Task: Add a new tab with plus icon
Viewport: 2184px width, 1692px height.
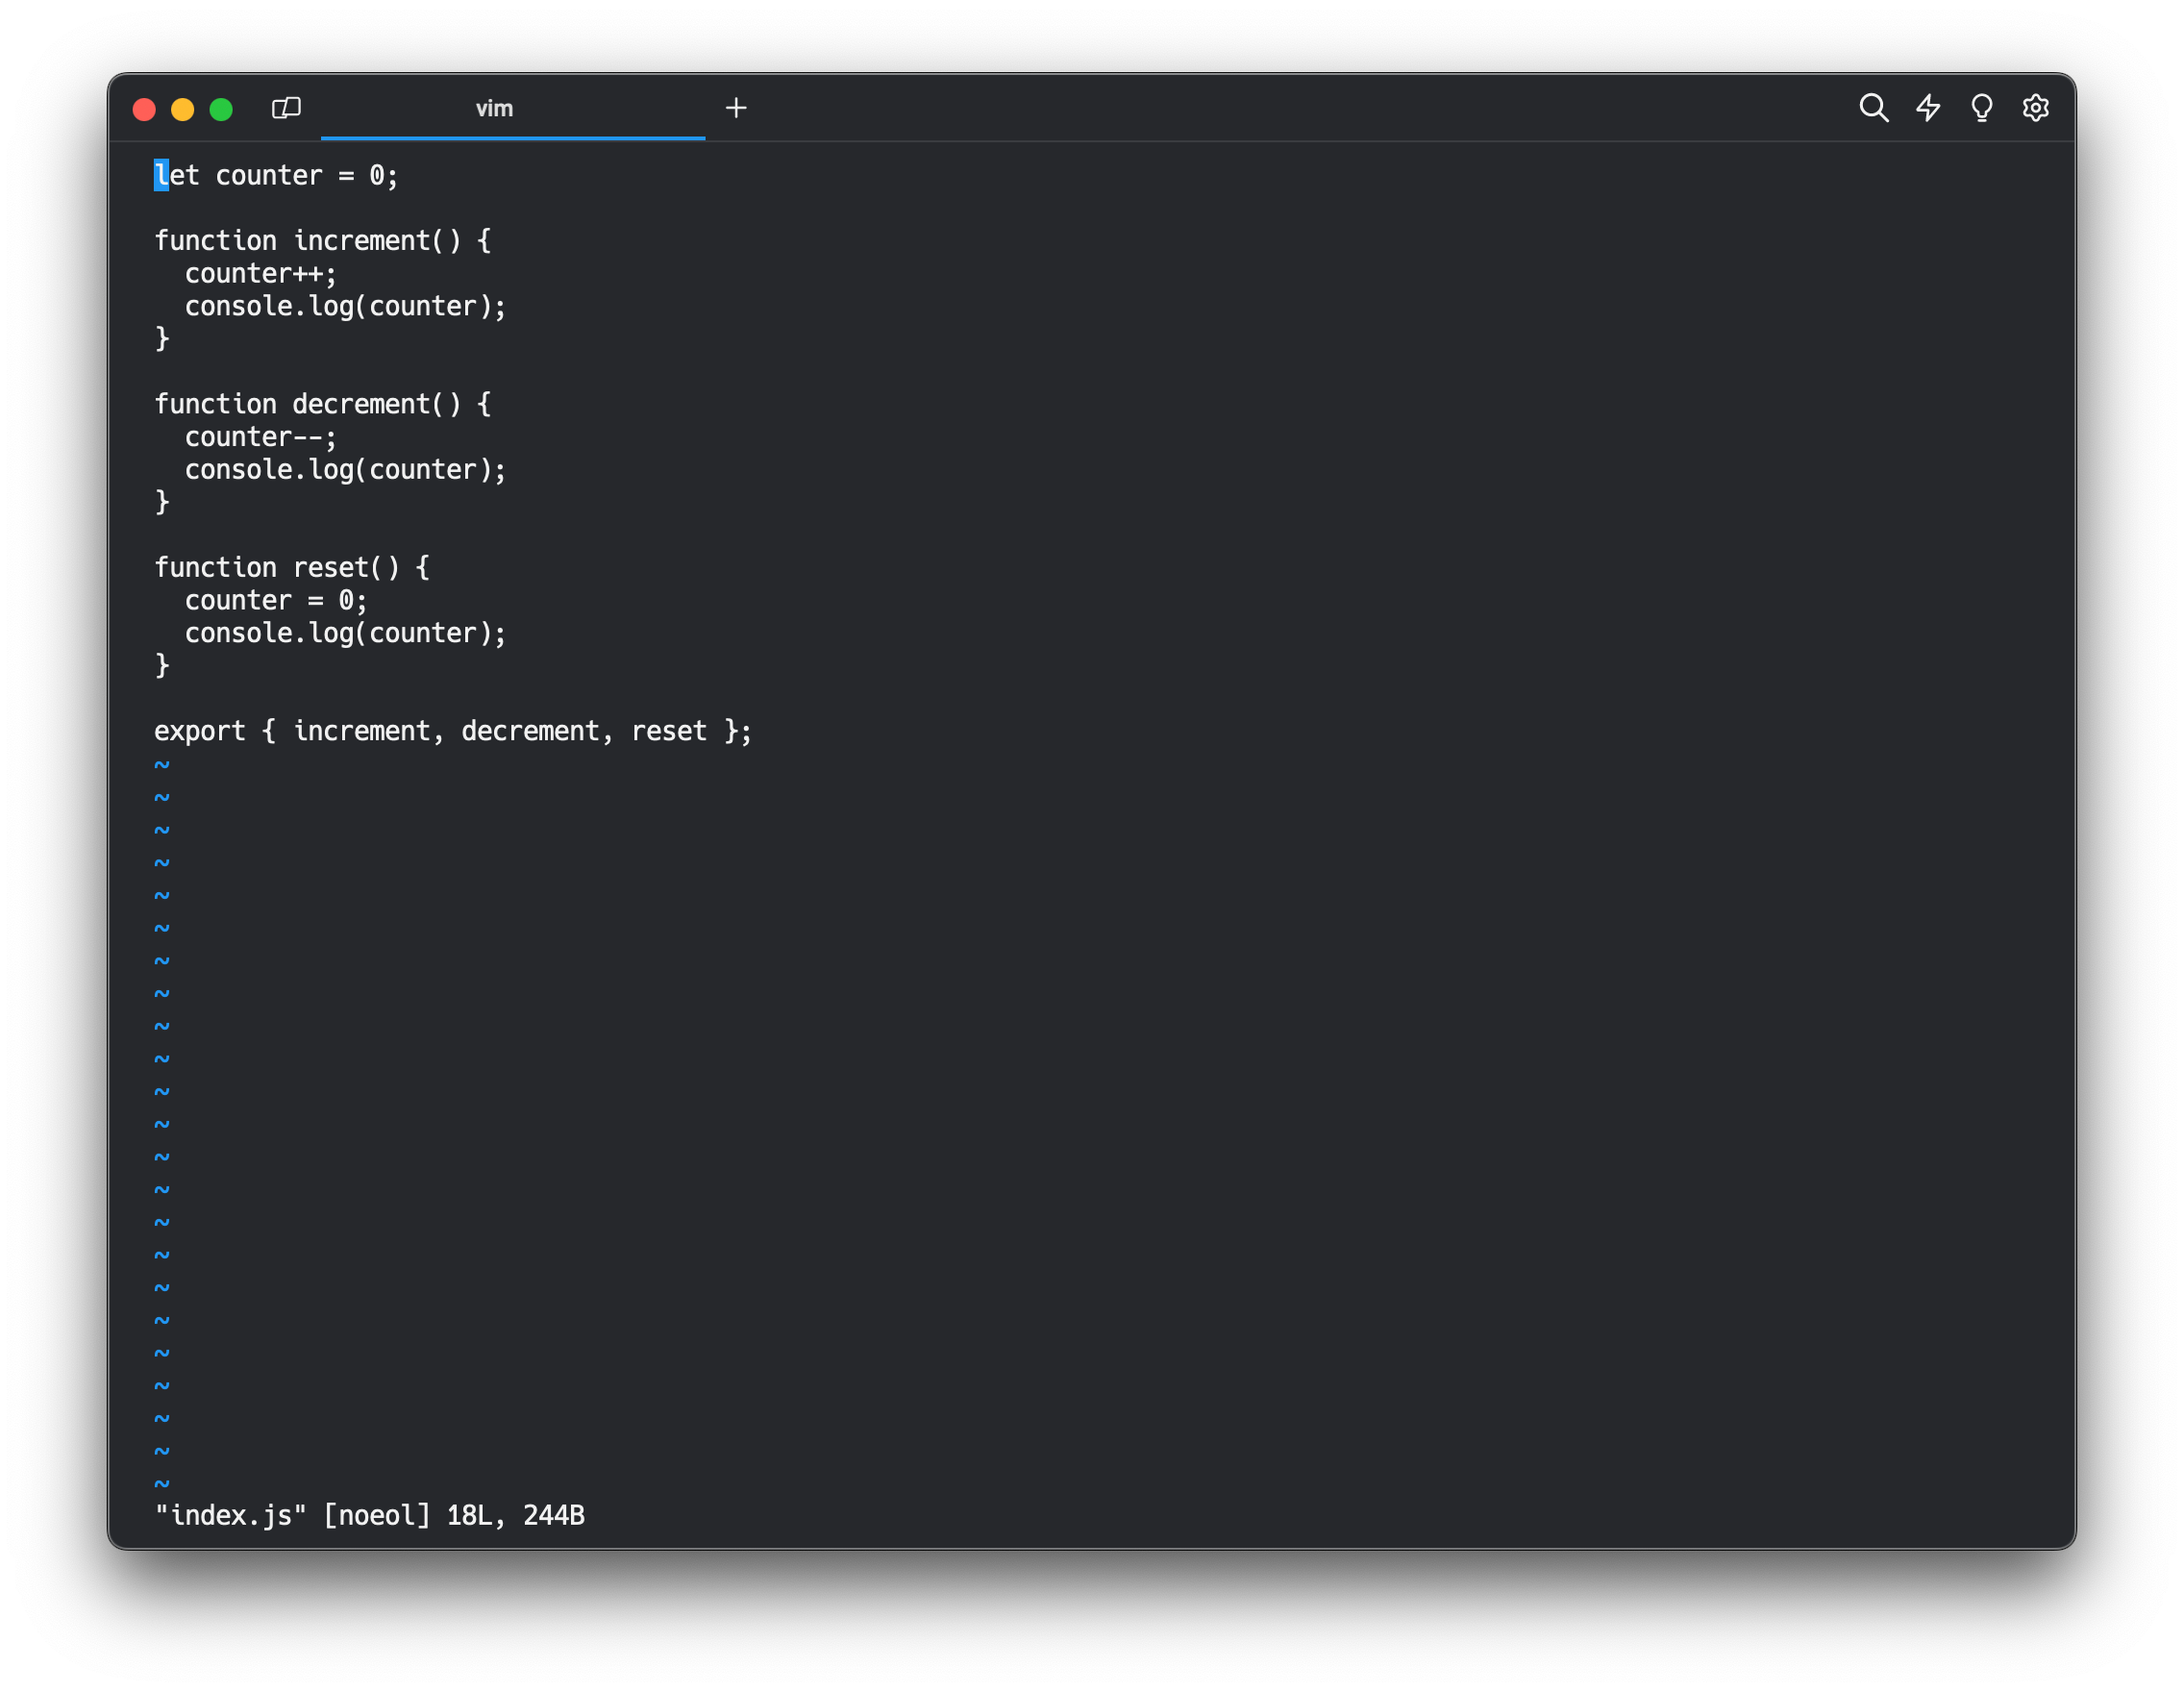Action: coord(736,108)
